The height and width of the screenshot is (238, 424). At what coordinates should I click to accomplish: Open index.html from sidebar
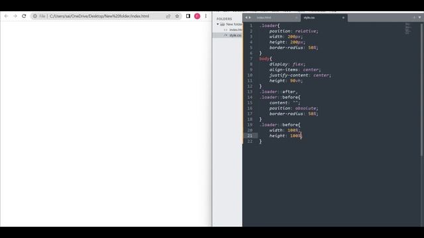pos(236,30)
